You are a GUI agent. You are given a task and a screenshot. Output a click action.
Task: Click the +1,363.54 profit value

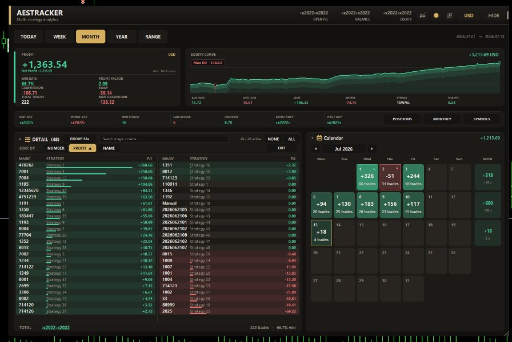(x=45, y=64)
